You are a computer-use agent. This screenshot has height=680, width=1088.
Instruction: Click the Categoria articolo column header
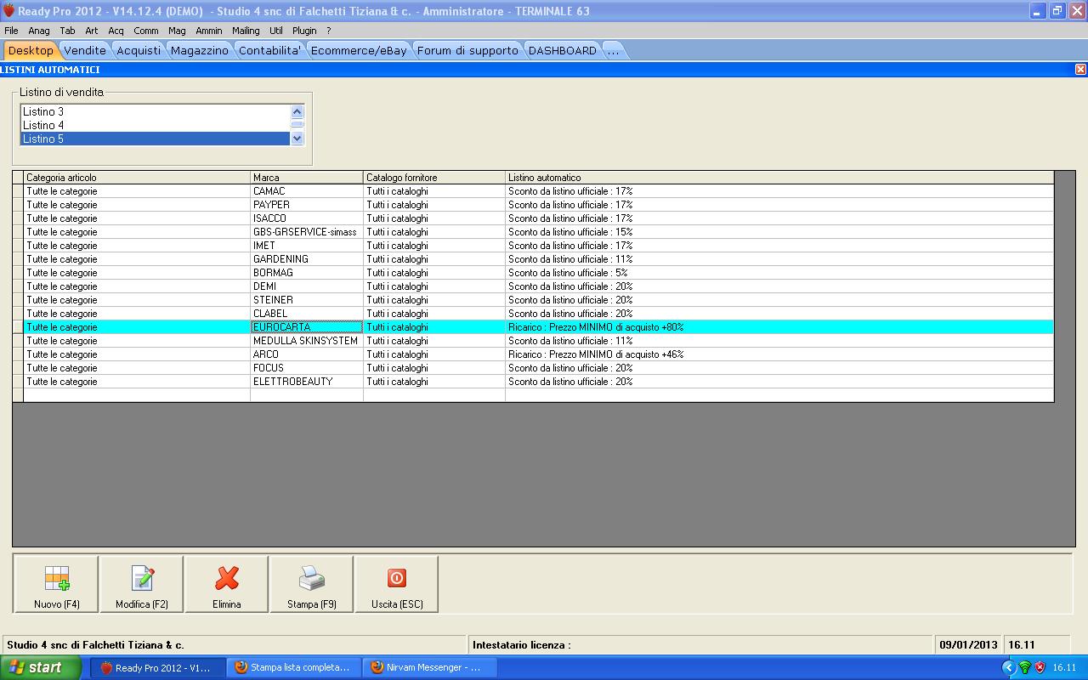[137, 178]
